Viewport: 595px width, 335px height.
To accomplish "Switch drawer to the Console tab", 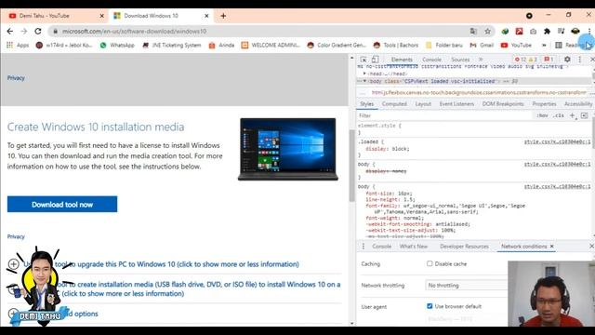I will pos(381,246).
